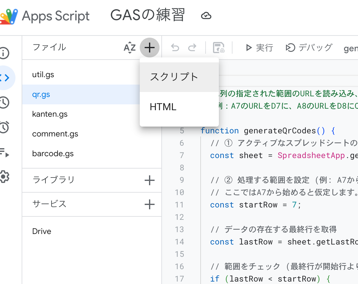Select the util.gs file

[x=43, y=74]
